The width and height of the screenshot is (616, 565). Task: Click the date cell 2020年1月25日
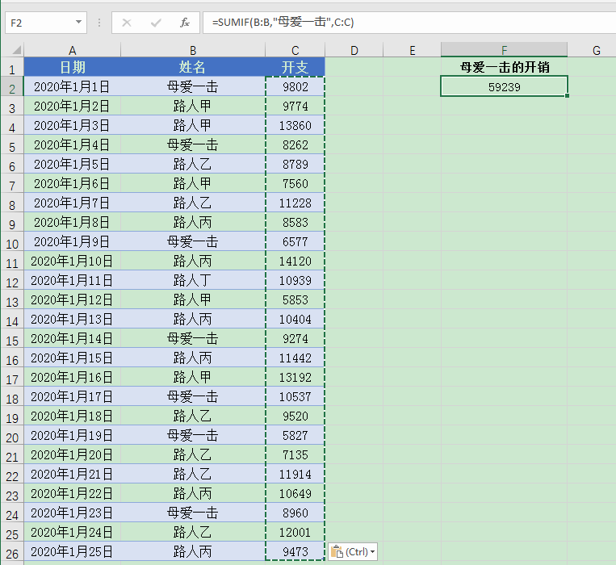[x=73, y=551]
